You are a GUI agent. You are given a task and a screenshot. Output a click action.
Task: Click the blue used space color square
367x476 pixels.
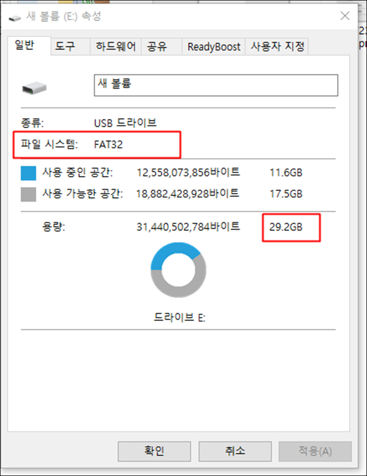[x=28, y=173]
